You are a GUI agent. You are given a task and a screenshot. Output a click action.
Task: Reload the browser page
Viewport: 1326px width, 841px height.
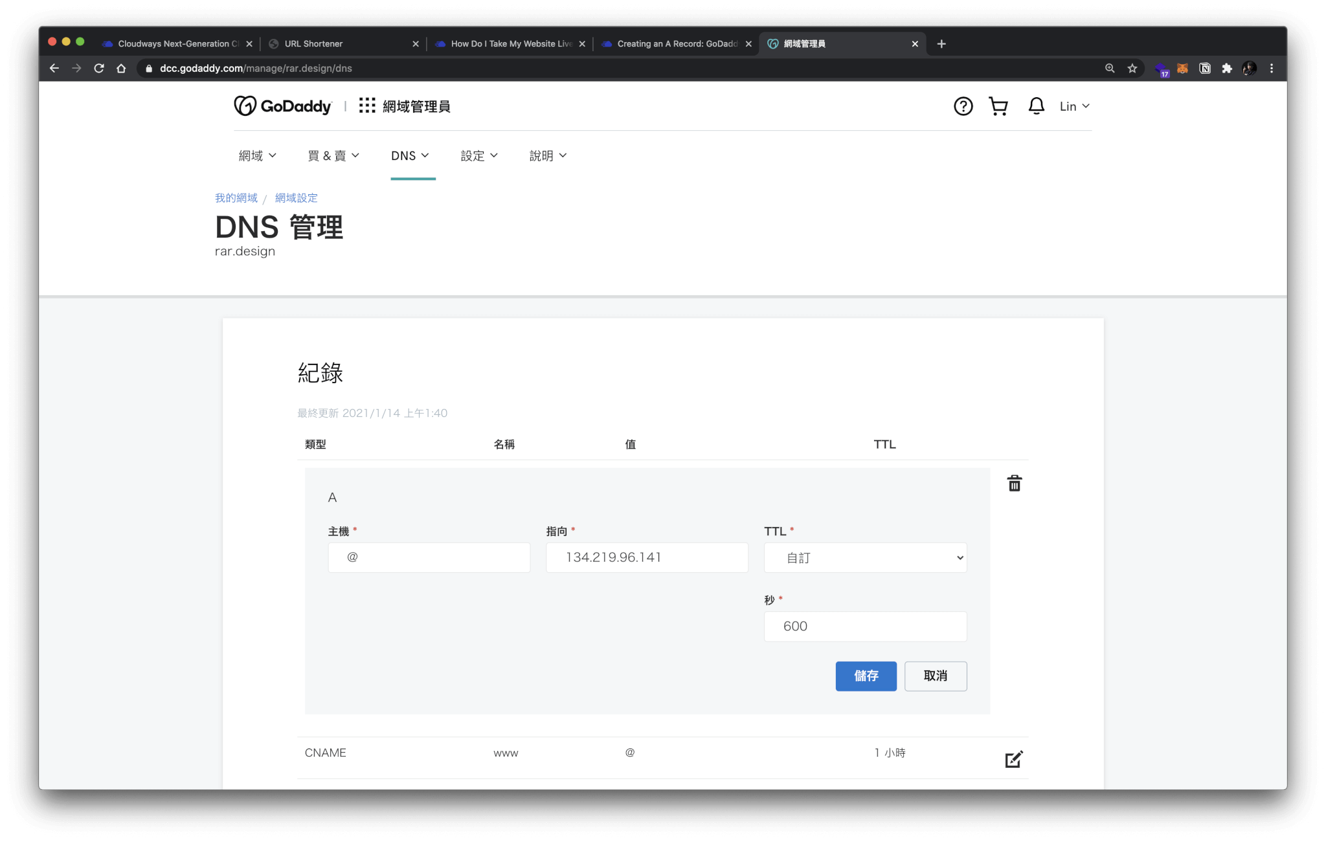tap(99, 69)
